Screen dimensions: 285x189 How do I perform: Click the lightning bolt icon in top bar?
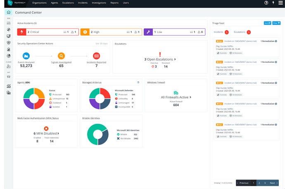[273, 3]
